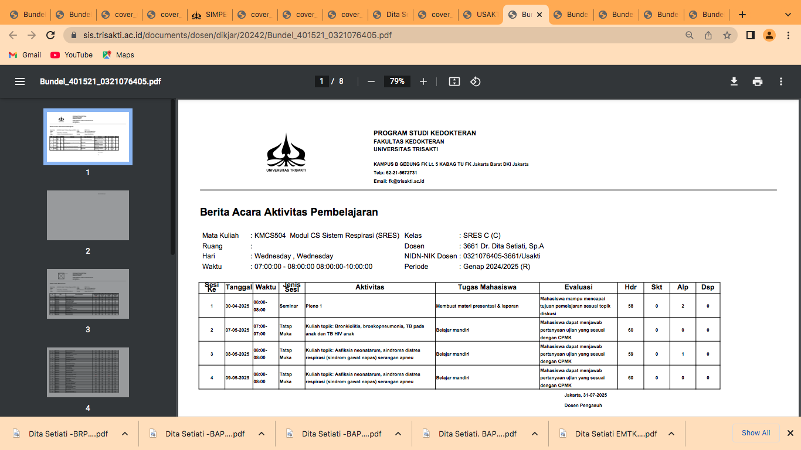Open the address bar zoom magnifier icon

coord(690,35)
